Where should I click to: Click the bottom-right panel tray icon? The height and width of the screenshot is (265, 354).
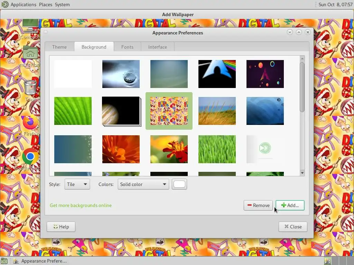click(327, 261)
